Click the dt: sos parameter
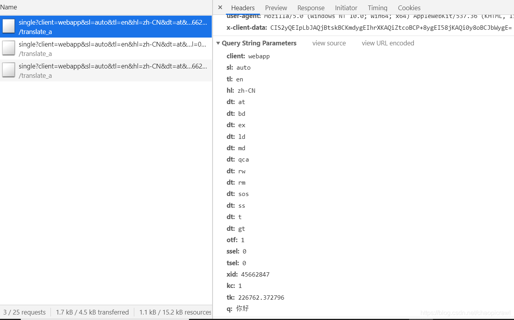This screenshot has width=514, height=320. (238, 194)
